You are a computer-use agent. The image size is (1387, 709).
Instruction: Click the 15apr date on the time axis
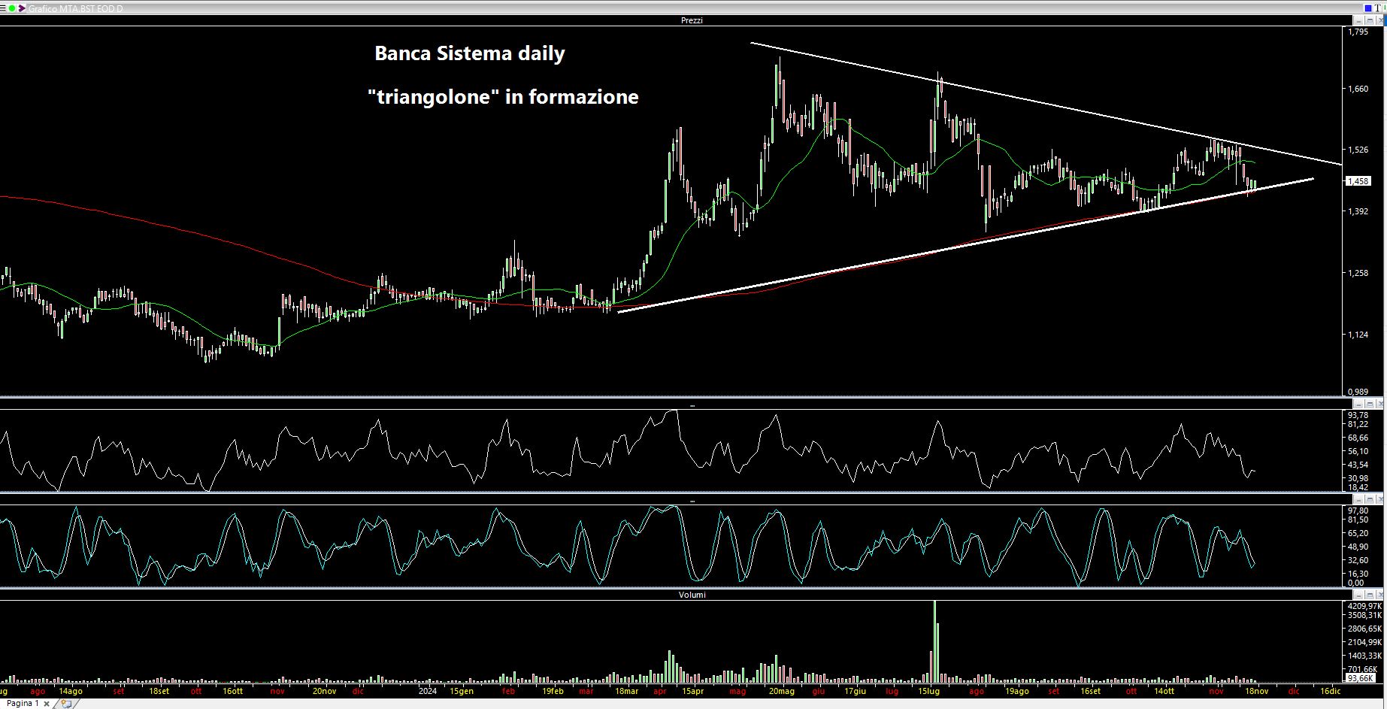(692, 691)
